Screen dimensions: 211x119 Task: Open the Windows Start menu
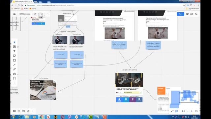pos(13,117)
